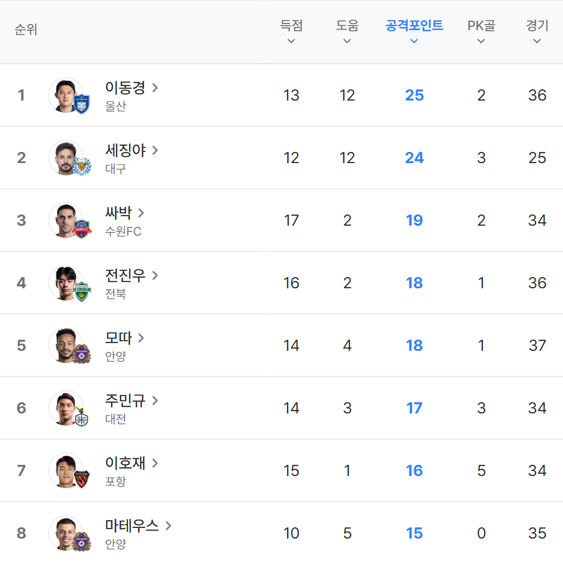The width and height of the screenshot is (563, 562).
Task: Sort table by PK골 column
Action: point(481,31)
